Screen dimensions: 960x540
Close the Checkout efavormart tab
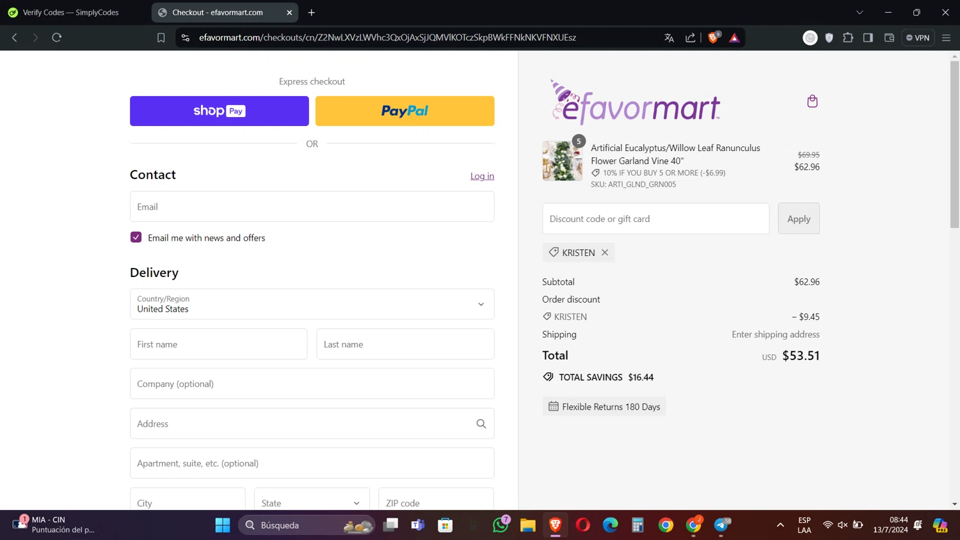tap(289, 12)
